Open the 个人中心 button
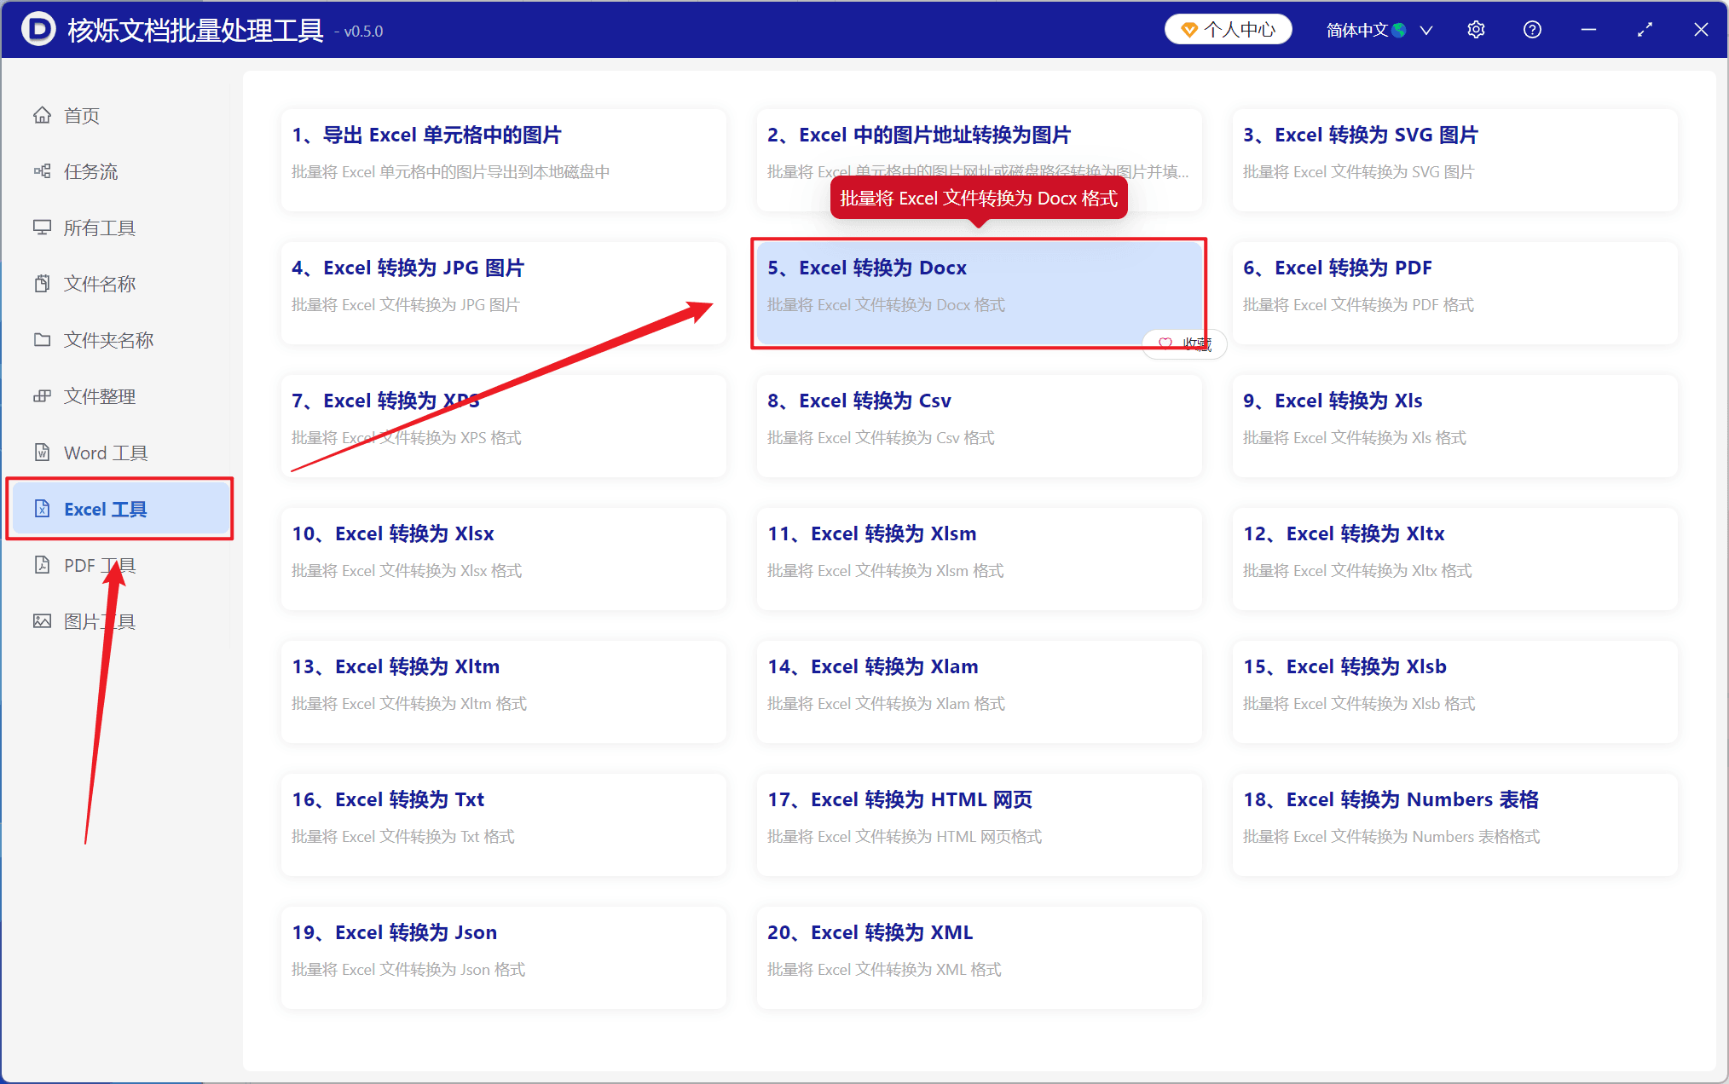Screen dimensions: 1729x1084 click(1228, 30)
